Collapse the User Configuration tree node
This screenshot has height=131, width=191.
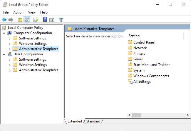(4, 54)
